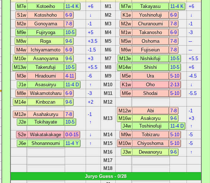This screenshot has height=183, width=210.
Task: Select the Kotoeiho wrestler card
Action: pyautogui.click(x=48, y=6)
